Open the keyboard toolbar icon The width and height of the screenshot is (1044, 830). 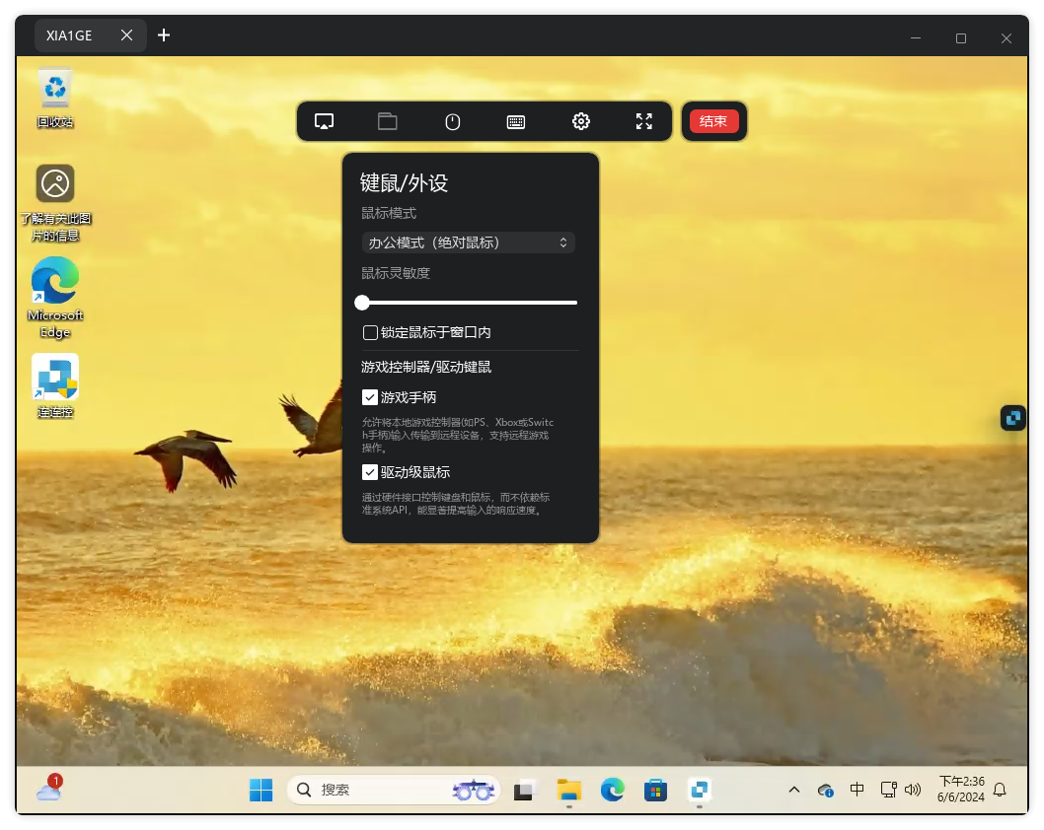click(516, 121)
